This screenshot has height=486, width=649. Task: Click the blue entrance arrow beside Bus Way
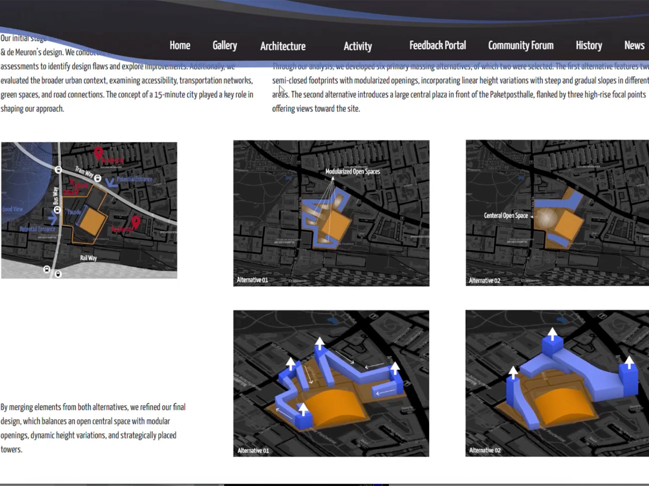click(52, 218)
